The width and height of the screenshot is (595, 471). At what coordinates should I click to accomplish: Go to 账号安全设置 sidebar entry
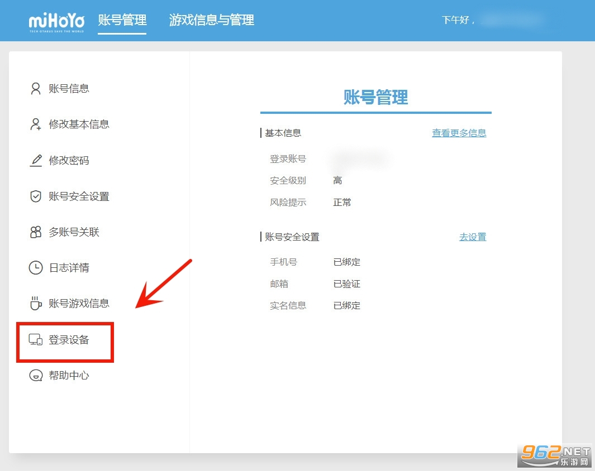[79, 196]
